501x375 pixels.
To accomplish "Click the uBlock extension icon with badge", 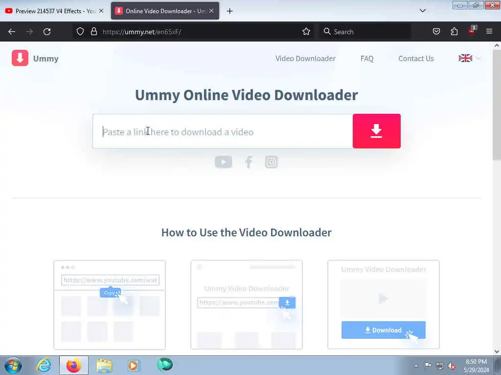I will (472, 31).
